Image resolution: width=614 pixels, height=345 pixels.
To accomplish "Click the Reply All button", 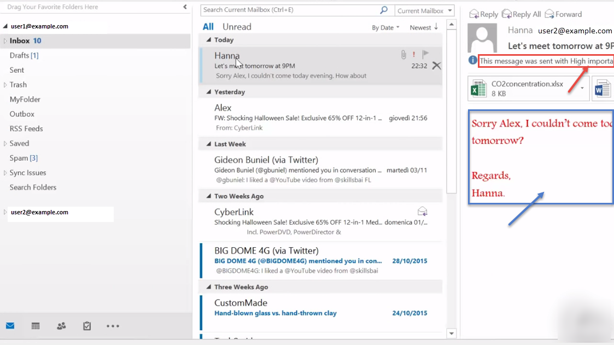I will click(521, 14).
